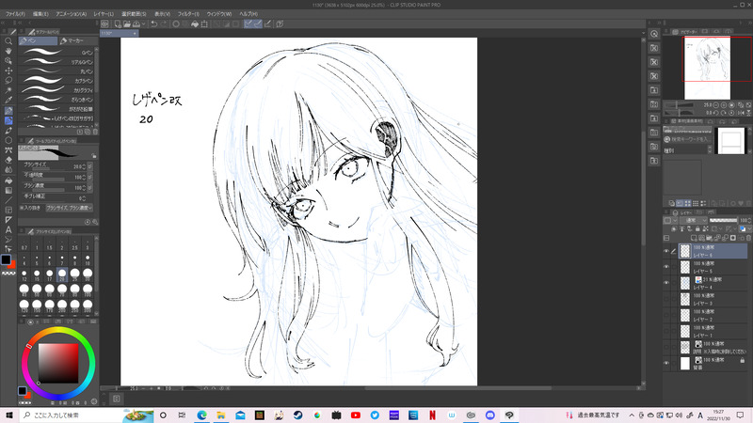Select the 1130 canvas document tab
Viewport: 753px width, 423px height.
pos(119,33)
